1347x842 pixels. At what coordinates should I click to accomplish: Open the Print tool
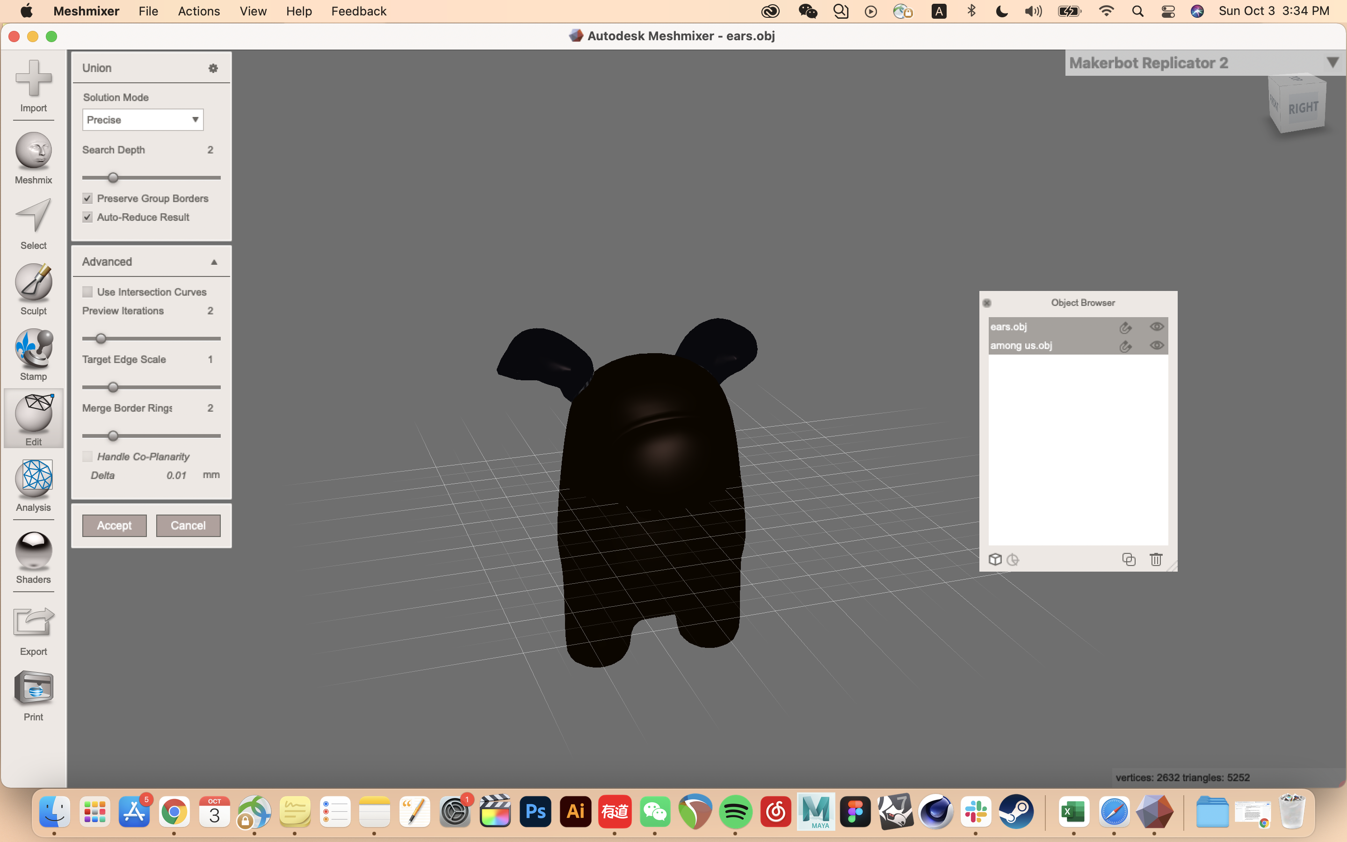click(x=33, y=696)
